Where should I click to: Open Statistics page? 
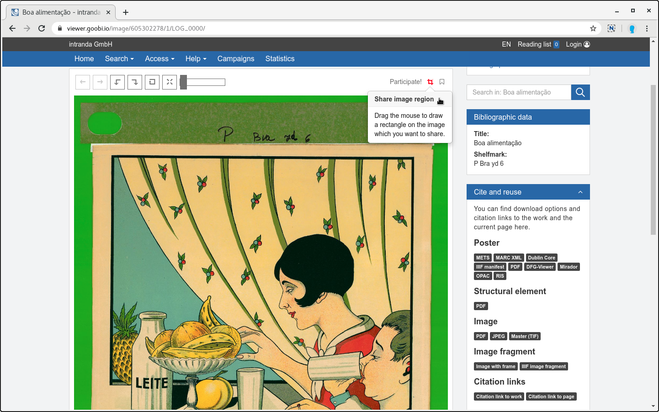tap(280, 58)
